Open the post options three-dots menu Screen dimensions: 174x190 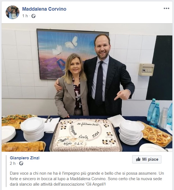166,8
